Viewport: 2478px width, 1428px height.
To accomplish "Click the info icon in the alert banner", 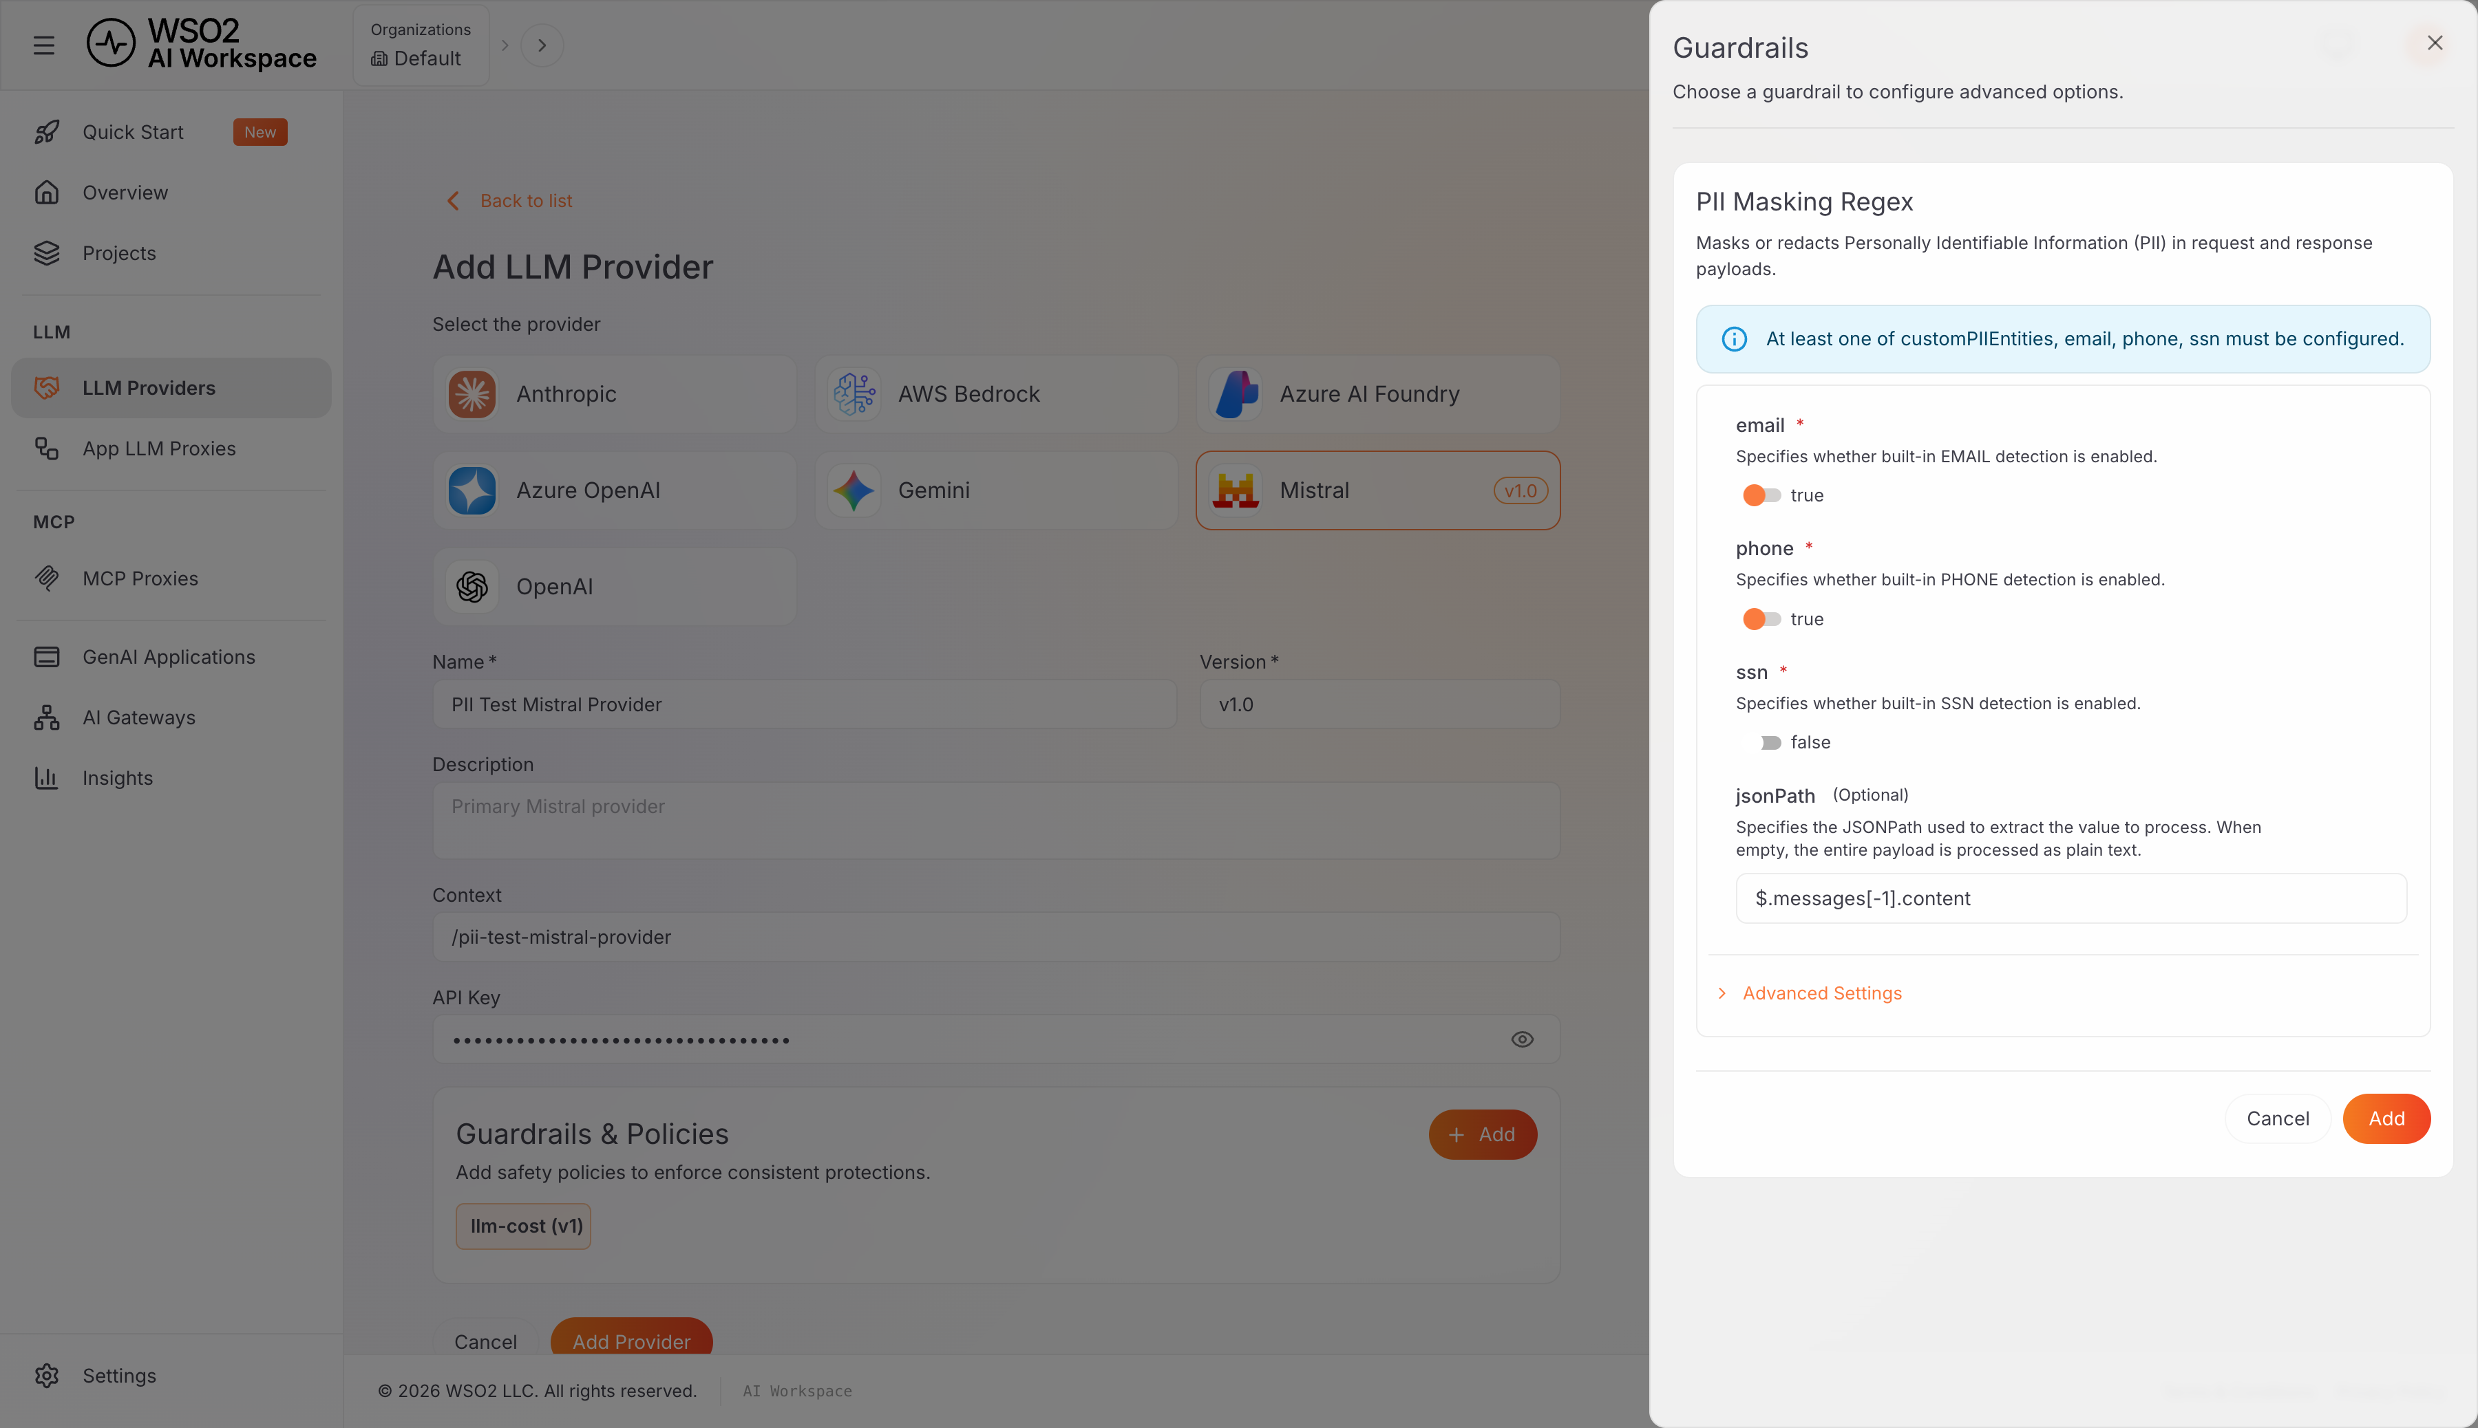I will 1734,339.
